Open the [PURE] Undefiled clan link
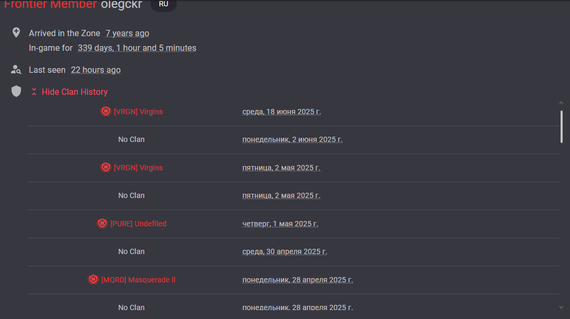Screen dimensions: 570x319 coord(138,224)
